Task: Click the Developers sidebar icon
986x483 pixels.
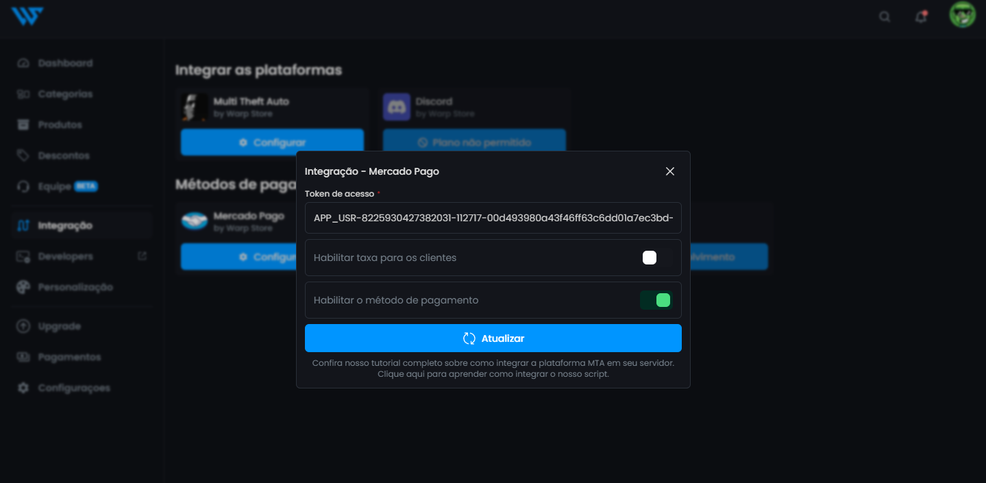Action: click(23, 256)
